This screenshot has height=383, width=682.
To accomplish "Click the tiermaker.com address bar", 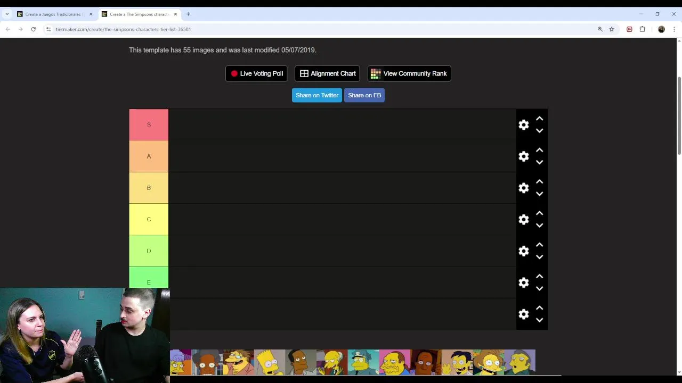I will coord(320,29).
